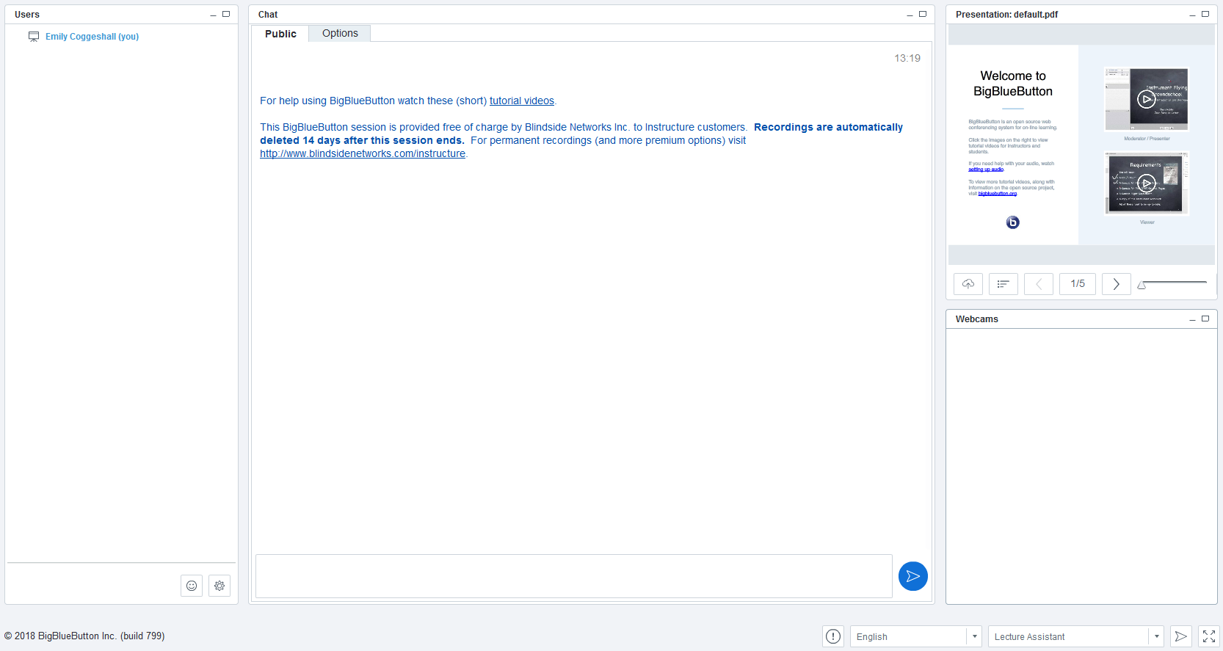Screen dimensions: 1223x651
Task: Click the 13:19 chat timestamp
Action: [x=907, y=58]
